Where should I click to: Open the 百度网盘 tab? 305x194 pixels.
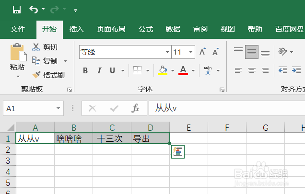[x=290, y=29]
